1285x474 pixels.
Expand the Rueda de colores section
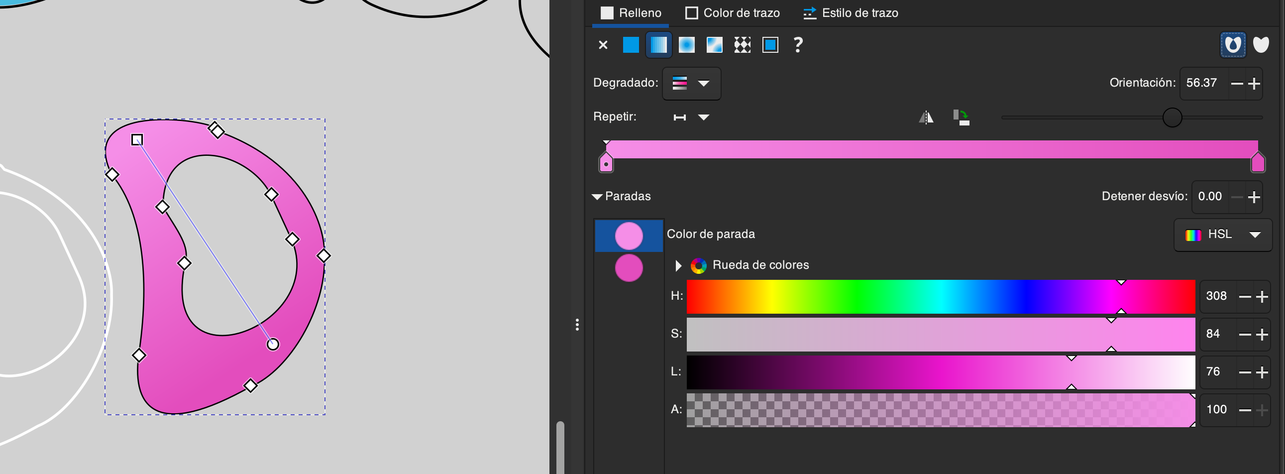point(678,265)
